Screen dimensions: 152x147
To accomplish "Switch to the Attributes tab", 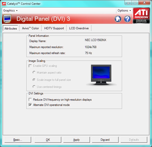I will (10, 28).
